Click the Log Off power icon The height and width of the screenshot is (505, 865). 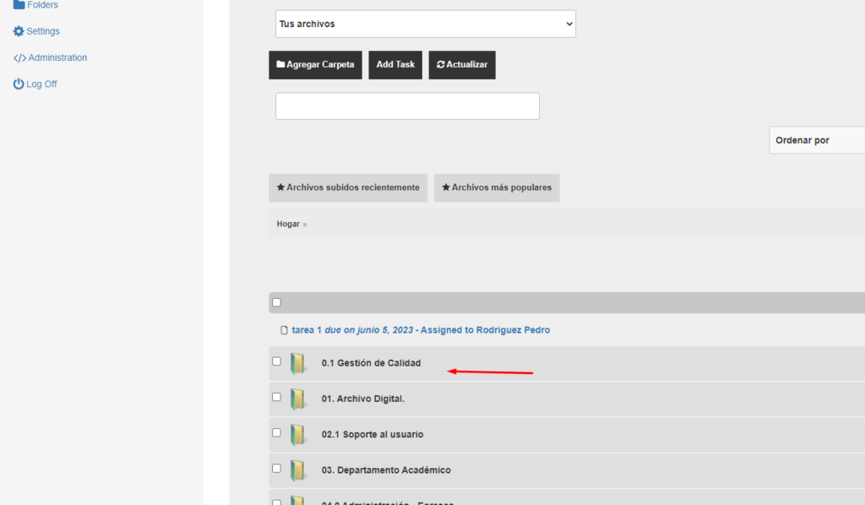click(19, 84)
